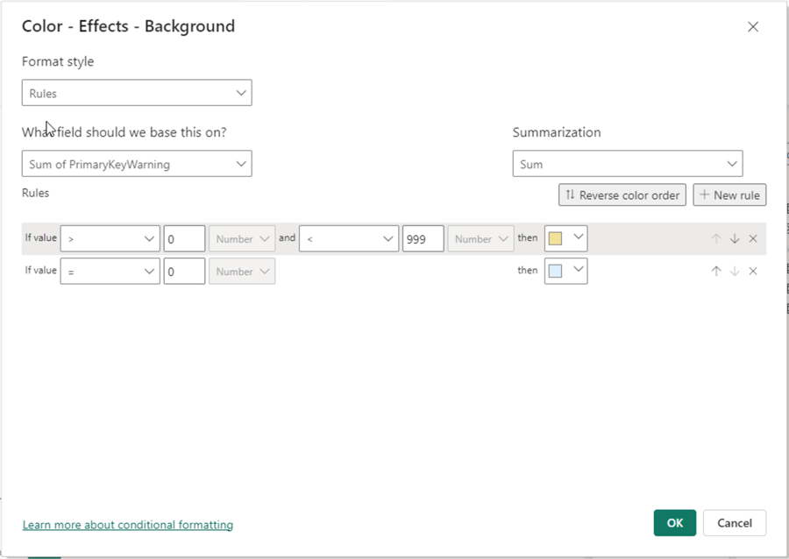Delete the first rule using its X icon
789x559 pixels.
click(753, 237)
